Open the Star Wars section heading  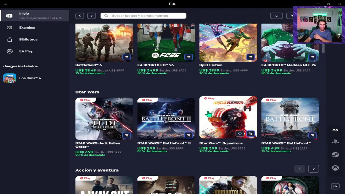pyautogui.click(x=87, y=92)
